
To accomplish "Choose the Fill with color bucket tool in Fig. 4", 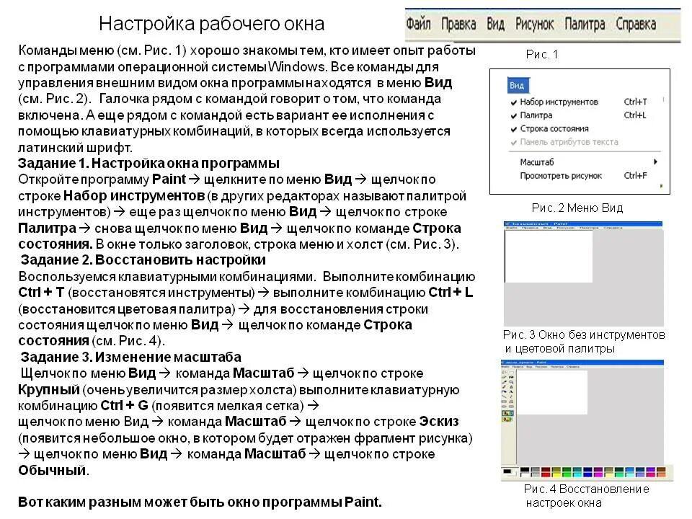I will (x=511, y=377).
